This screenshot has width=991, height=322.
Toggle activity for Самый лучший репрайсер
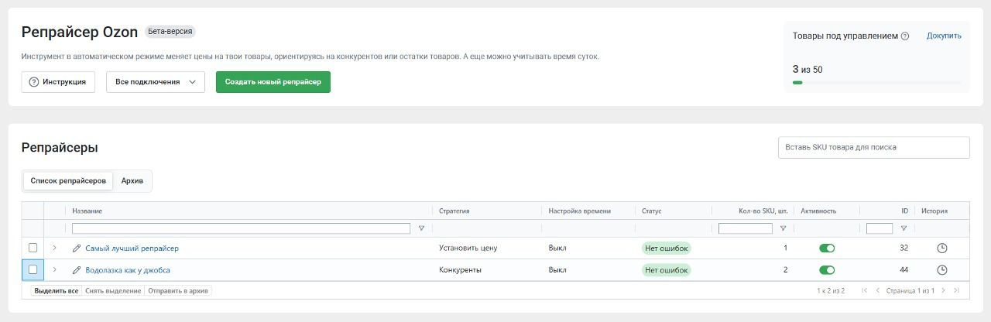[x=827, y=248]
